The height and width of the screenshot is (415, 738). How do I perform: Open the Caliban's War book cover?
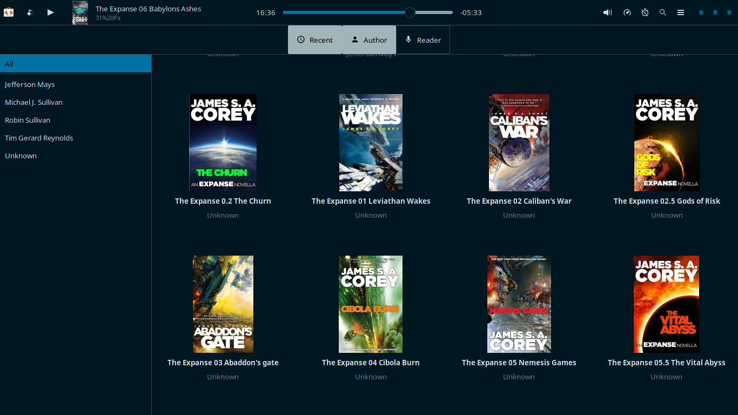click(x=519, y=143)
